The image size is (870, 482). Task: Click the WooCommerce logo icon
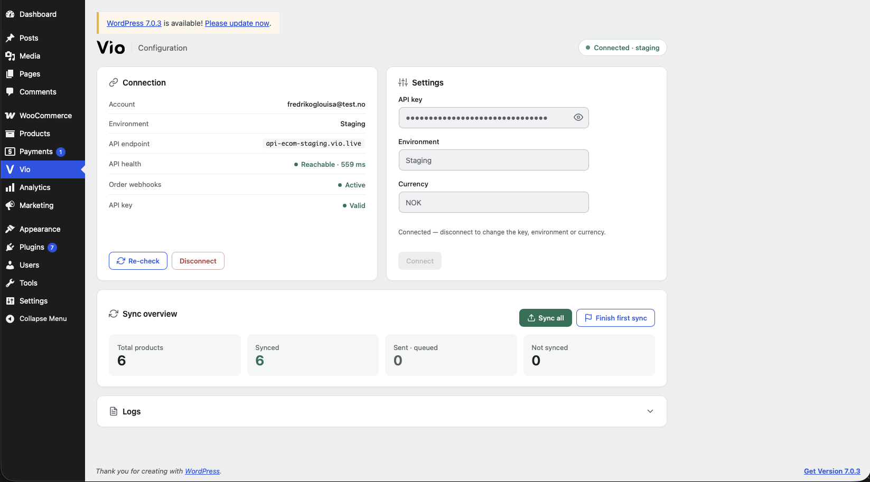(10, 116)
